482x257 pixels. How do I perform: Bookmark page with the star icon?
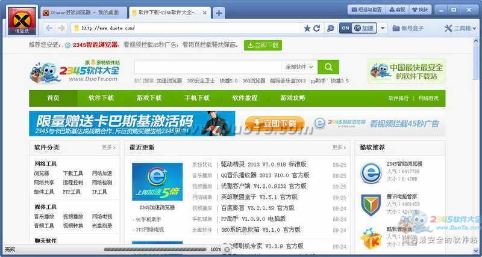307,28
